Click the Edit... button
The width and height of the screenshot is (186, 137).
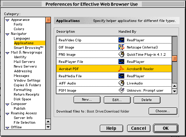(x=117, y=100)
